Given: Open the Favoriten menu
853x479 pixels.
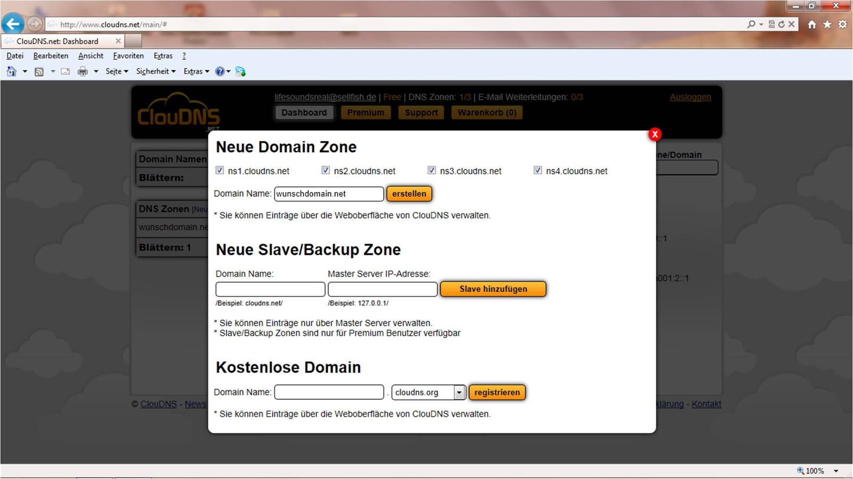Looking at the screenshot, I should tap(128, 56).
